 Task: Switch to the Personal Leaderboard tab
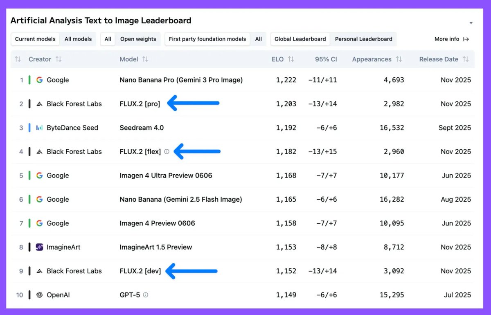coord(363,39)
